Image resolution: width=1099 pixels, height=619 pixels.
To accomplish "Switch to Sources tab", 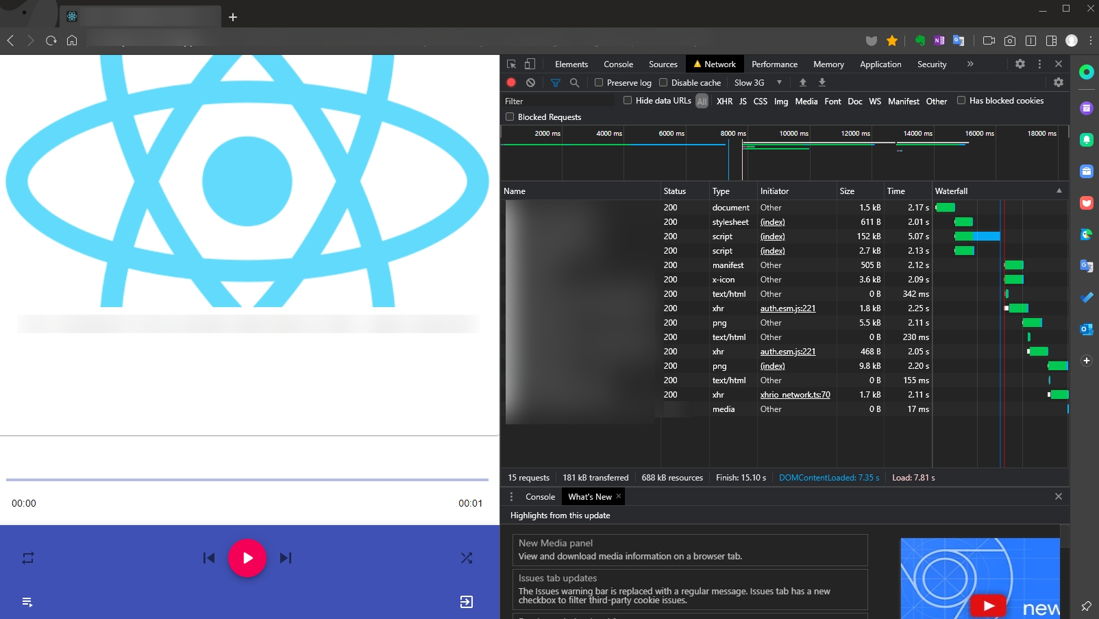I will [663, 64].
